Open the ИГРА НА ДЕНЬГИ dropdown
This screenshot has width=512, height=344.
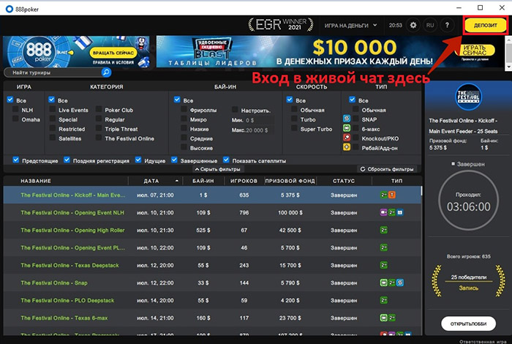click(350, 25)
